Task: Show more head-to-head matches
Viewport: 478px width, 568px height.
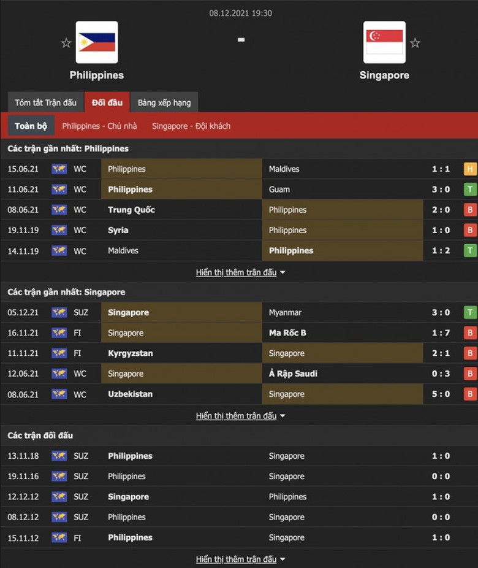Action: click(x=240, y=559)
